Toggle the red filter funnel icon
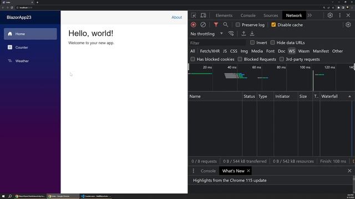355x199 pixels. (216, 24)
